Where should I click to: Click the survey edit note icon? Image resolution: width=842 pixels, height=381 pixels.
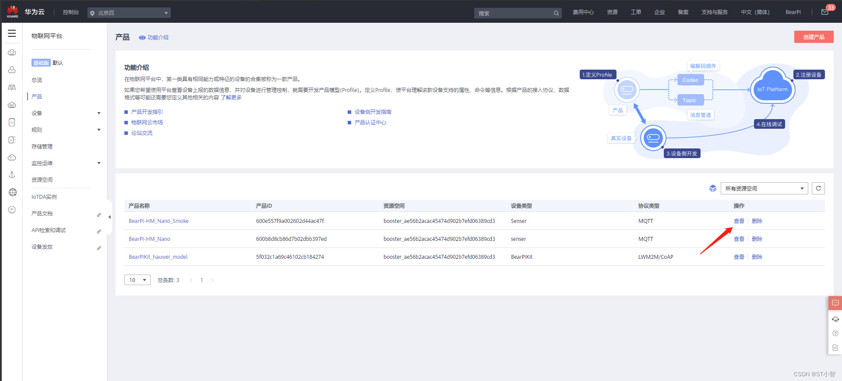[835, 348]
